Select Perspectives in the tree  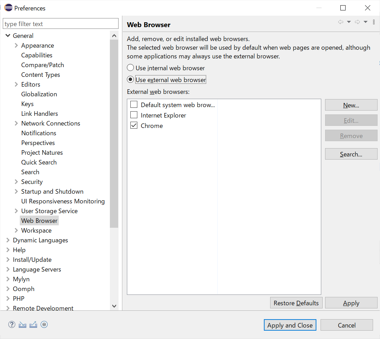tap(38, 143)
